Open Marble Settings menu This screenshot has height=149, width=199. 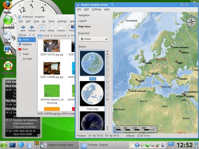point(96,9)
